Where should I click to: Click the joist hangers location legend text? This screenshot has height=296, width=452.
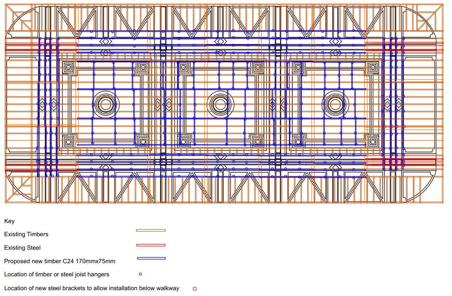[x=57, y=274]
